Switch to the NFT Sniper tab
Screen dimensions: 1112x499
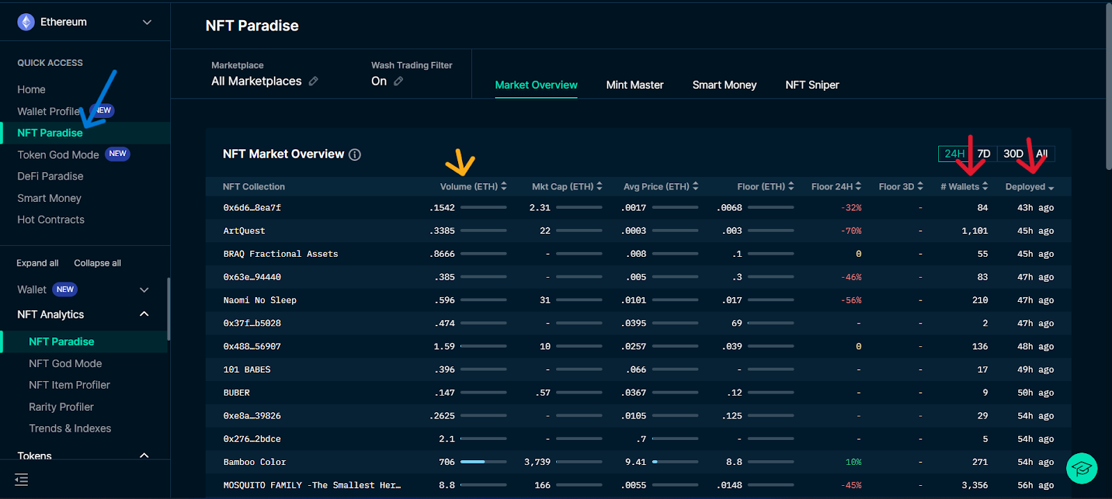tap(812, 85)
